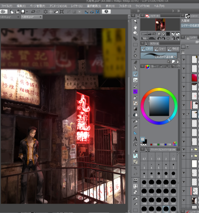Expand the first layer folder

click(192, 149)
